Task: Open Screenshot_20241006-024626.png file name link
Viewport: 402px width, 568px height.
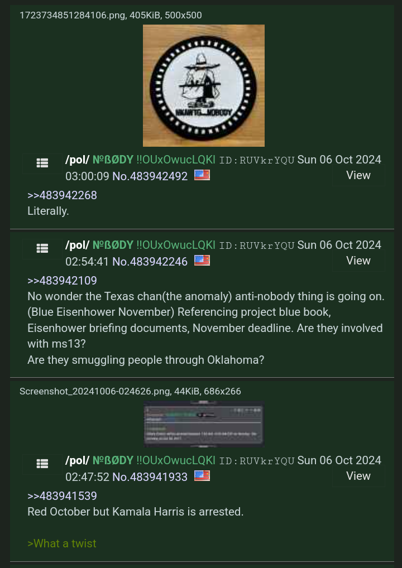Action: point(95,391)
